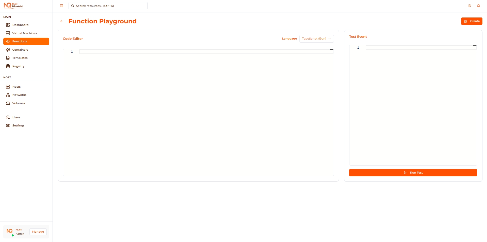Select the Templates icon
Image resolution: width=487 pixels, height=242 pixels.
click(x=8, y=58)
